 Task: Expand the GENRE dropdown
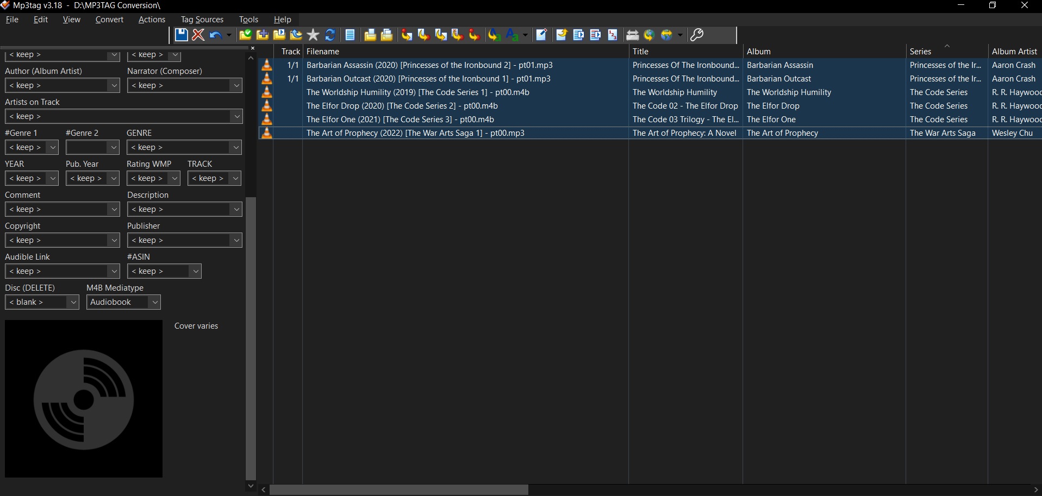click(236, 147)
